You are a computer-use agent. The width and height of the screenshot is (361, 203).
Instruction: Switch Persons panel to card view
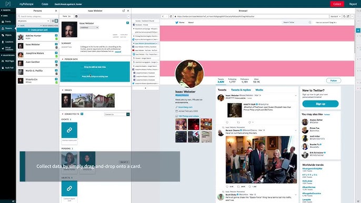pyautogui.click(x=56, y=21)
